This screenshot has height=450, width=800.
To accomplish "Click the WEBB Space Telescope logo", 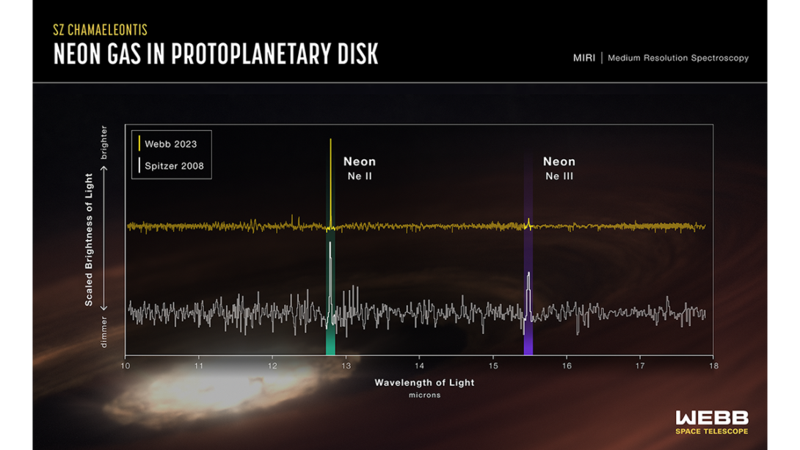I will tap(710, 421).
